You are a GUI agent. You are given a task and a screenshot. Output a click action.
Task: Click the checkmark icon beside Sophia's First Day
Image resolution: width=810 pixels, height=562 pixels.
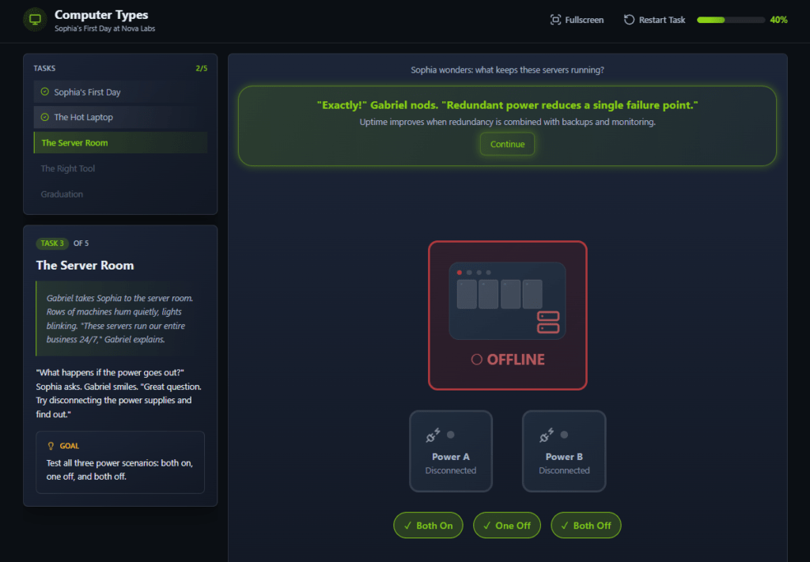(45, 92)
